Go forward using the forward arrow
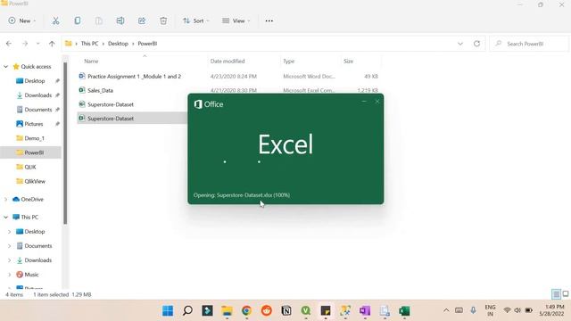571x321 pixels. tap(25, 44)
